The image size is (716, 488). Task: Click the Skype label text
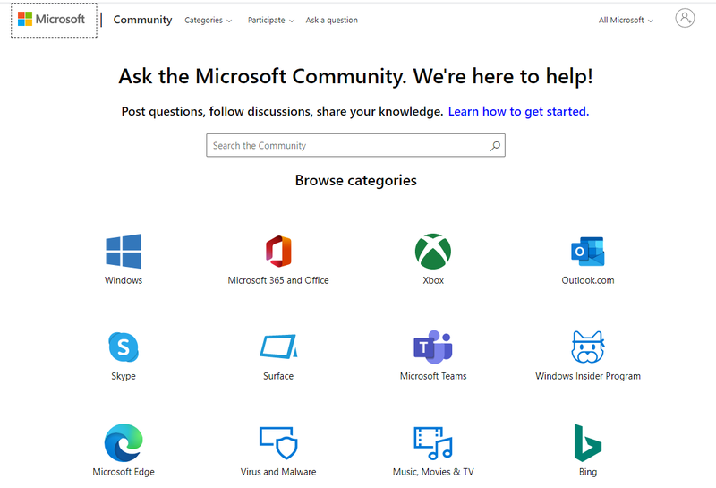coord(124,376)
